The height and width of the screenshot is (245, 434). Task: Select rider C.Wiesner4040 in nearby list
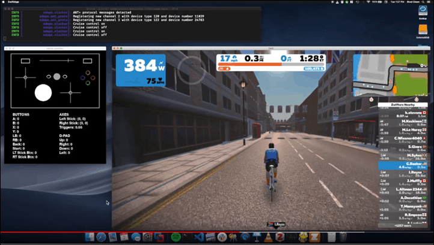coord(403,140)
